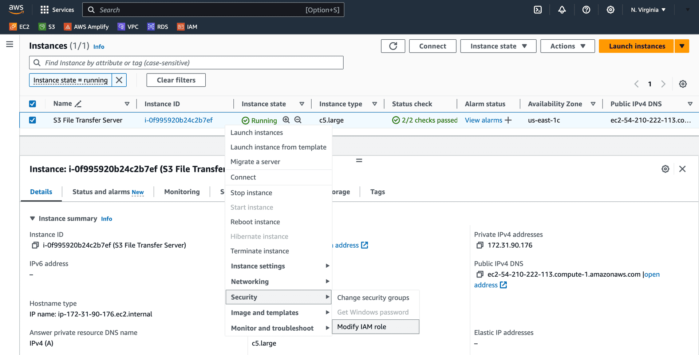Select Stop instance from menu

click(x=279, y=193)
